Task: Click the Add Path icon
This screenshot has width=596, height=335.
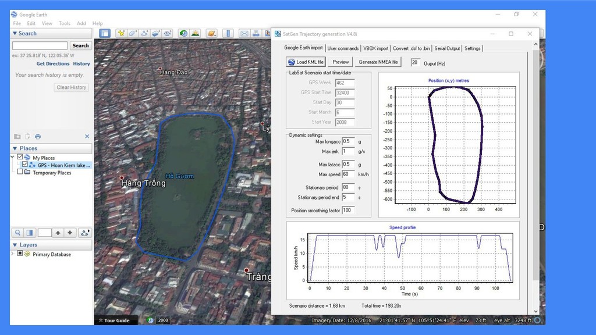Action: 144,33
